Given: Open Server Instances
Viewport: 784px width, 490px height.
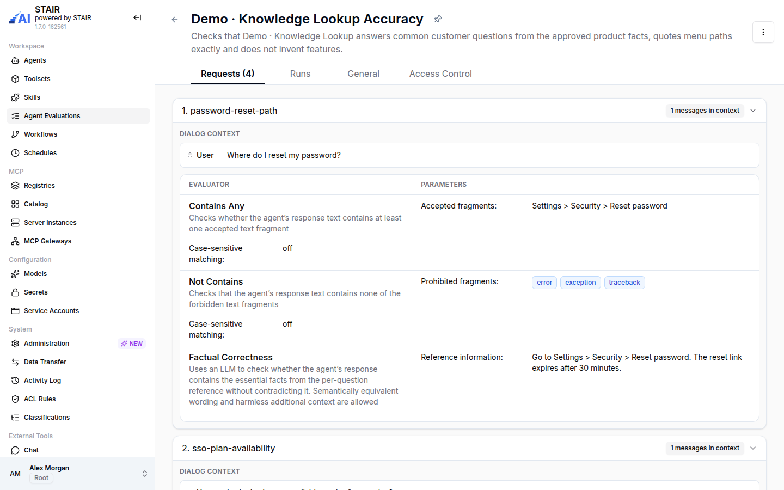Looking at the screenshot, I should point(78,223).
